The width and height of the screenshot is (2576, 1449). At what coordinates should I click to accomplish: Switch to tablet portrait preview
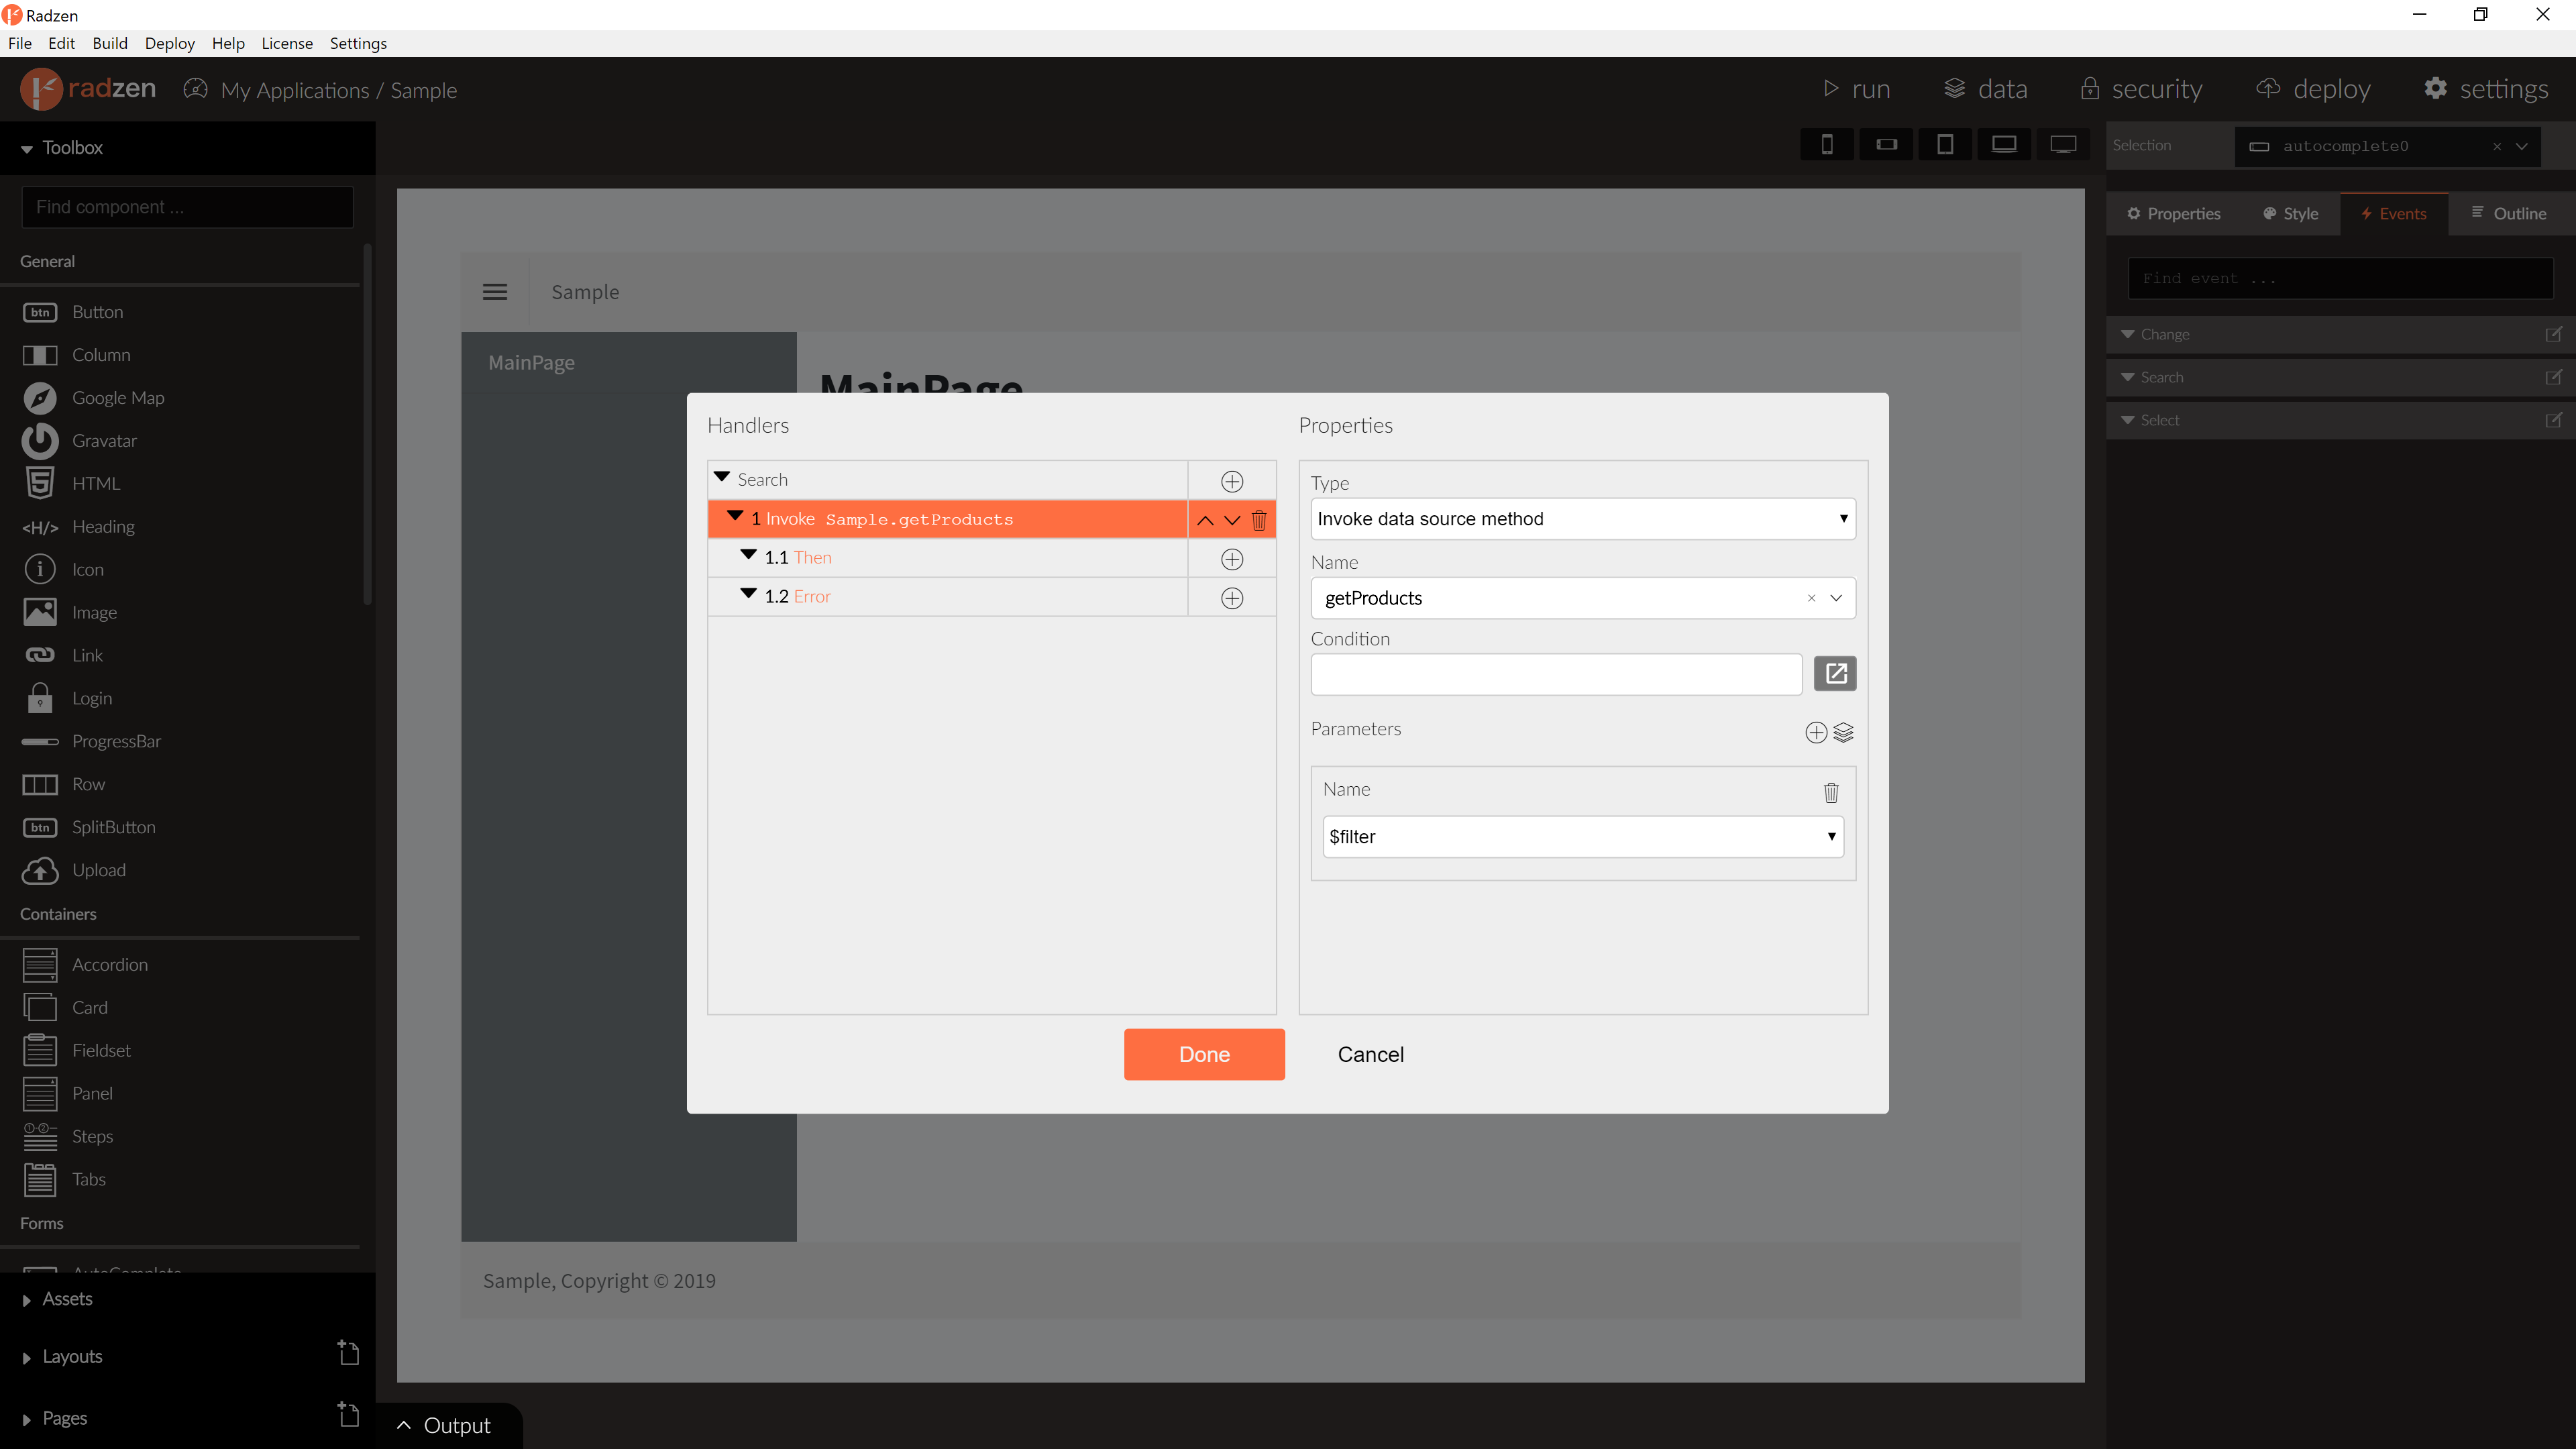1945,145
